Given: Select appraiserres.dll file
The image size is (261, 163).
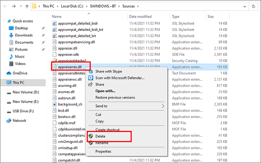Looking at the screenshot, I should pos(70,67).
